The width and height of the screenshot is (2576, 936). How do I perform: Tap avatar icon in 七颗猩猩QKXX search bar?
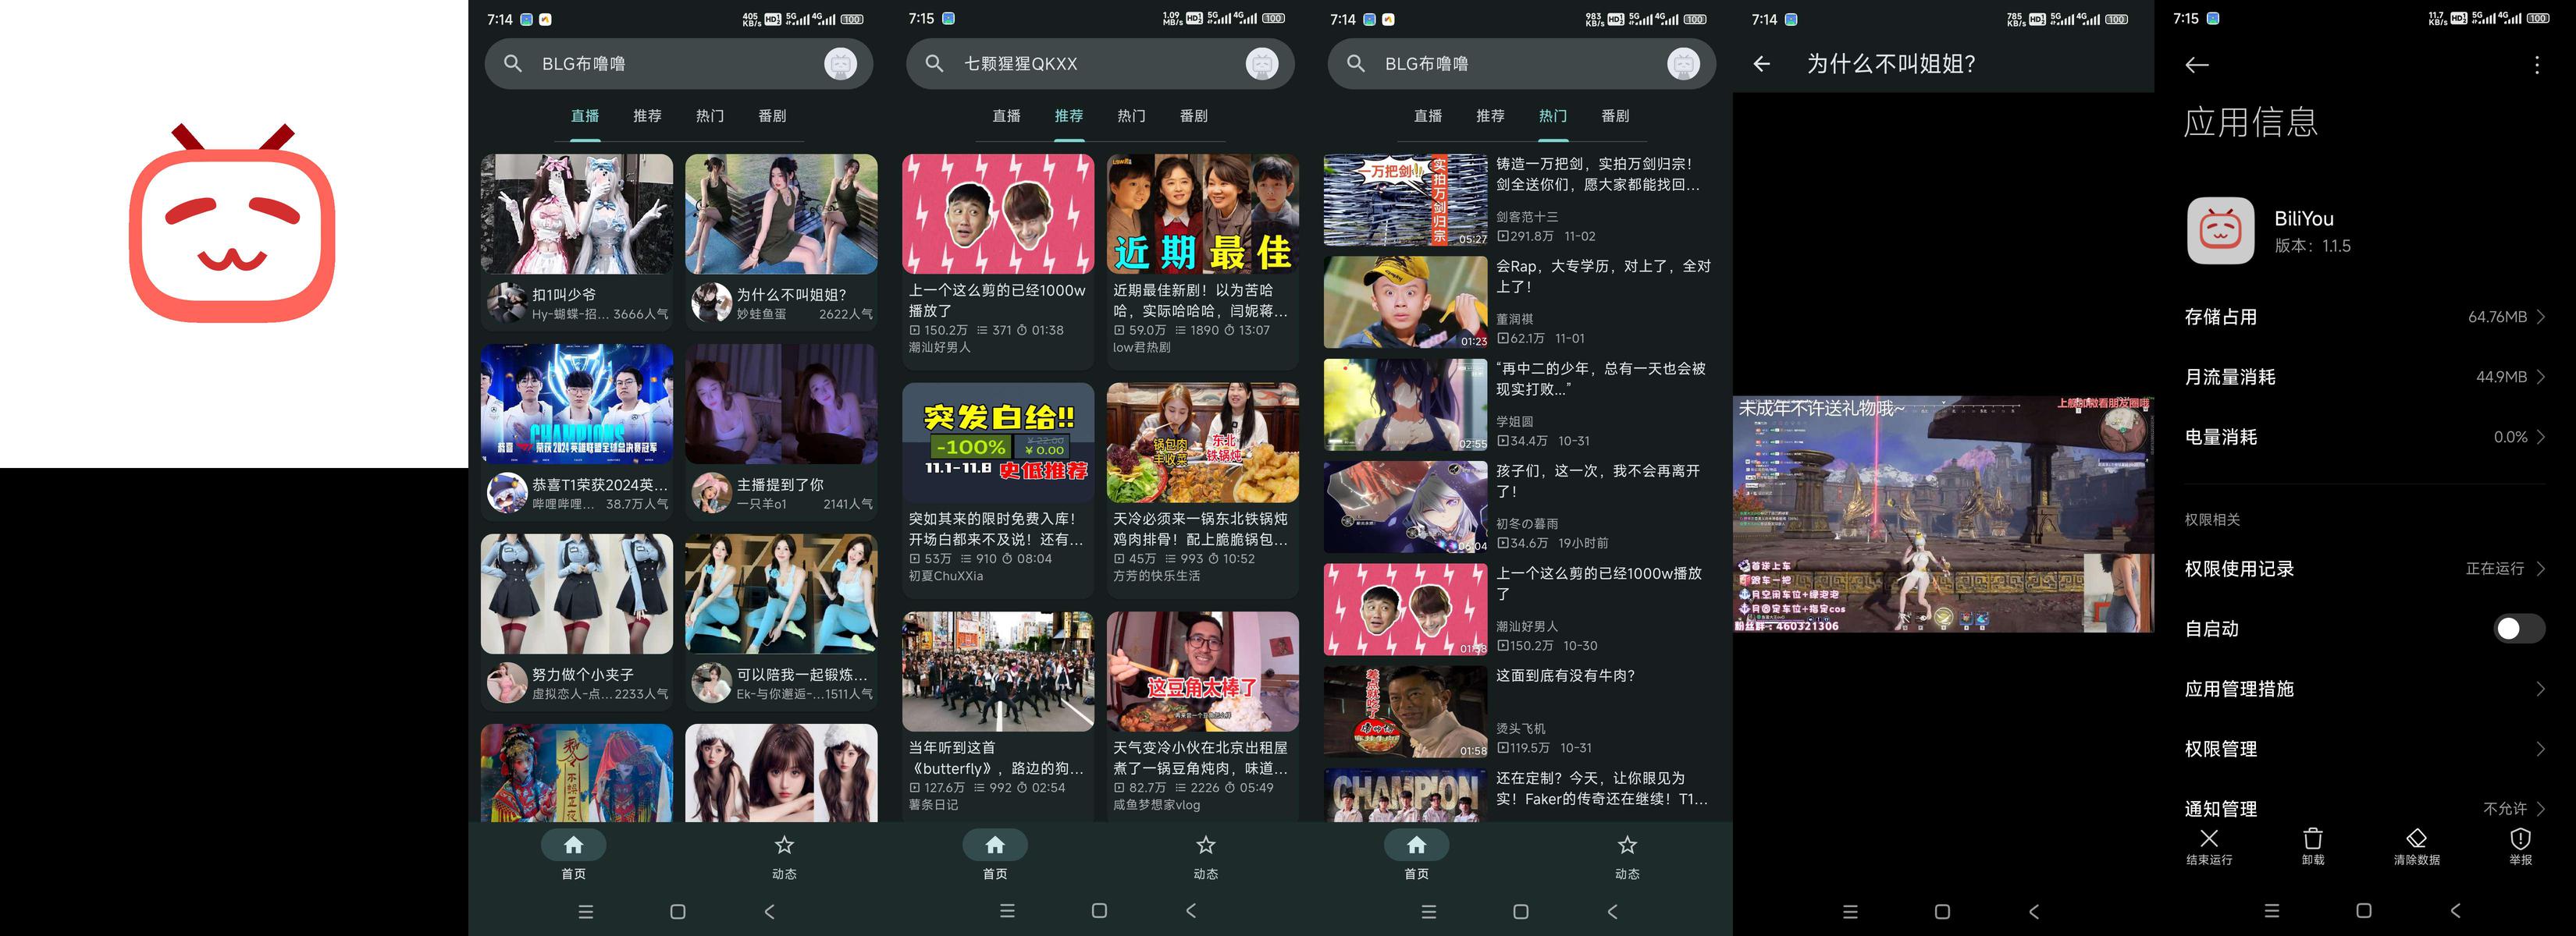1262,64
